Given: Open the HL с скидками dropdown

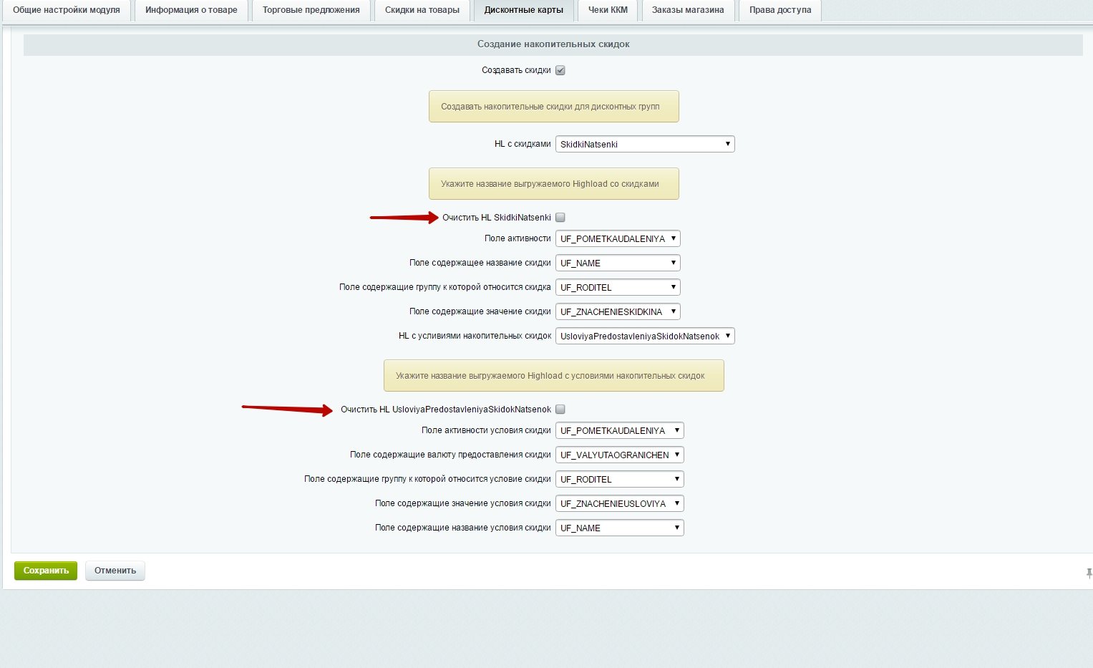Looking at the screenshot, I should (644, 144).
